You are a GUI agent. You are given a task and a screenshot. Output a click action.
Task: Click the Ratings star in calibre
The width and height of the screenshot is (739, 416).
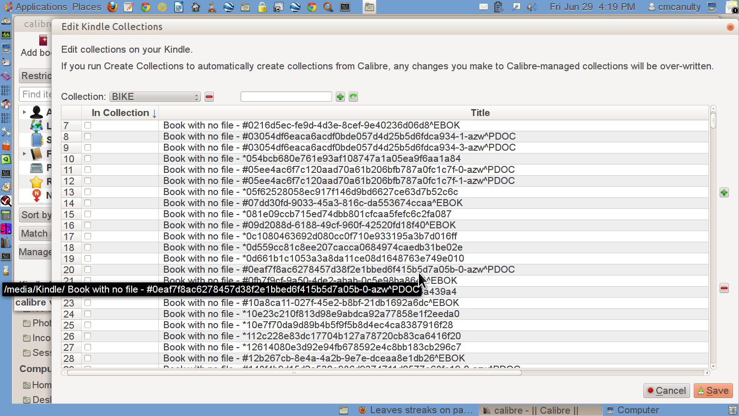pos(36,182)
